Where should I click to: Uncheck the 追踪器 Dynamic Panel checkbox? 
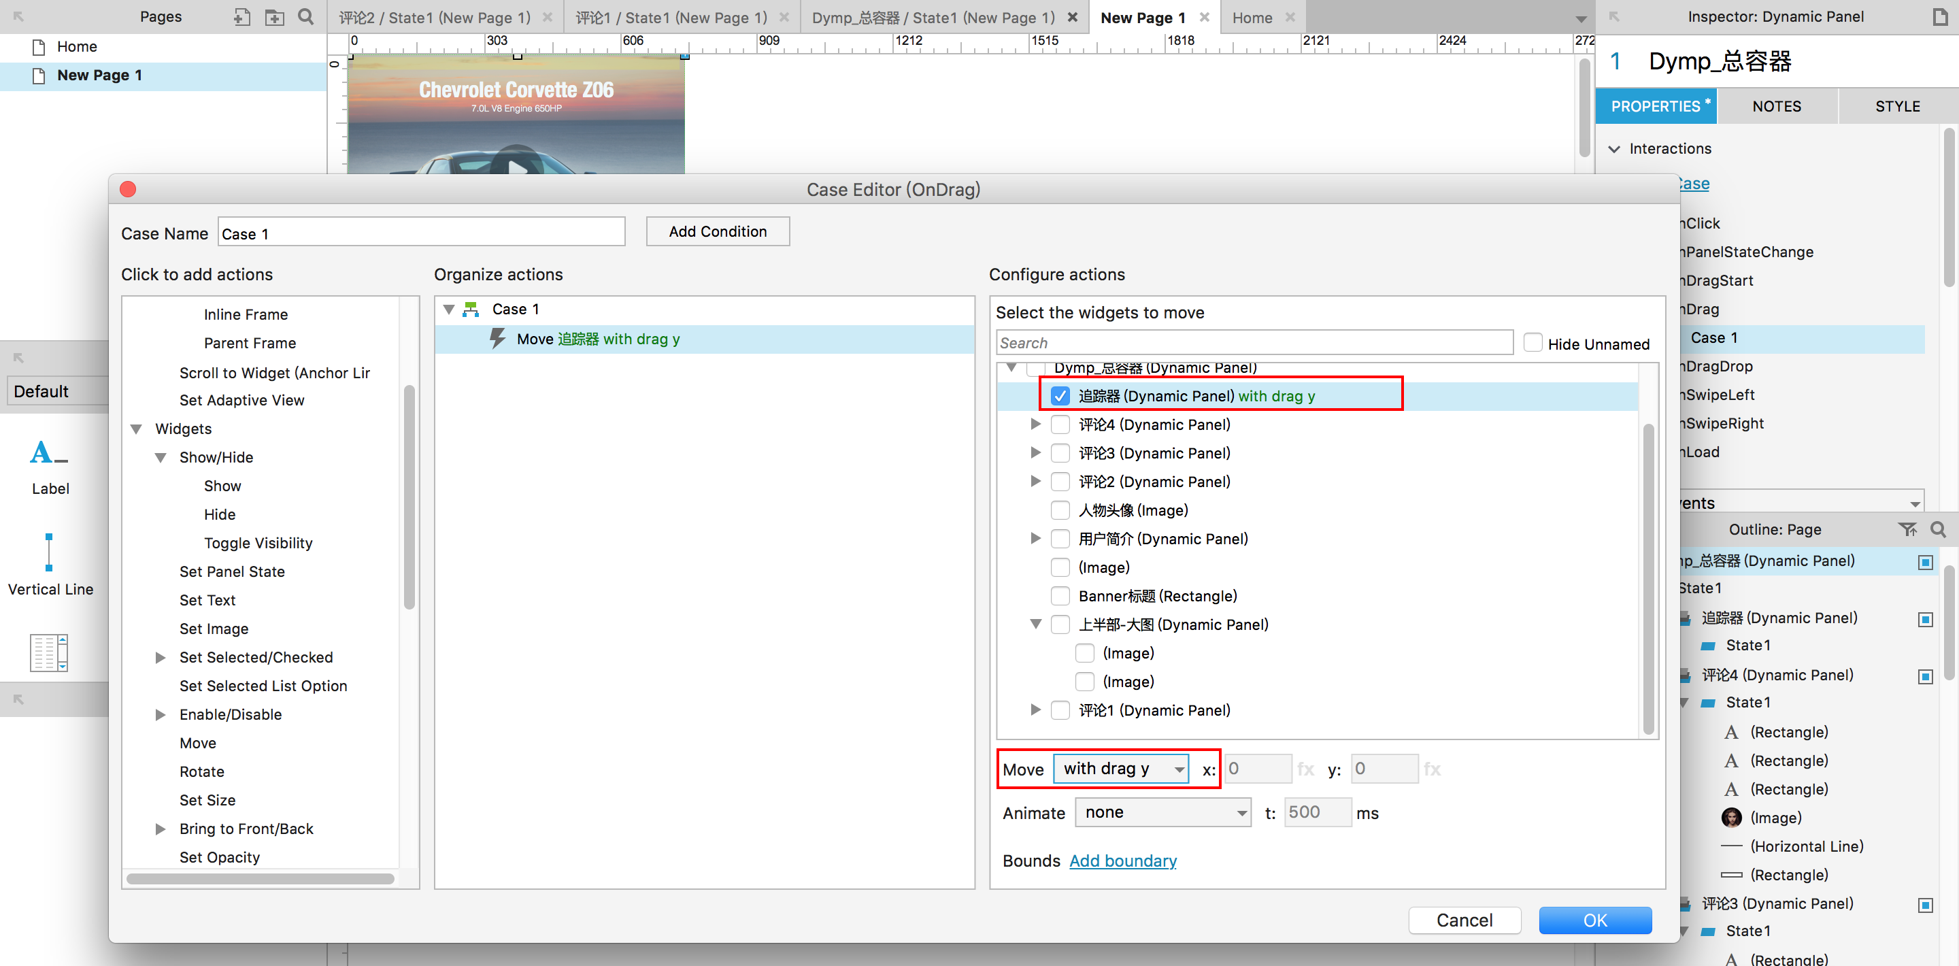[x=1059, y=395]
